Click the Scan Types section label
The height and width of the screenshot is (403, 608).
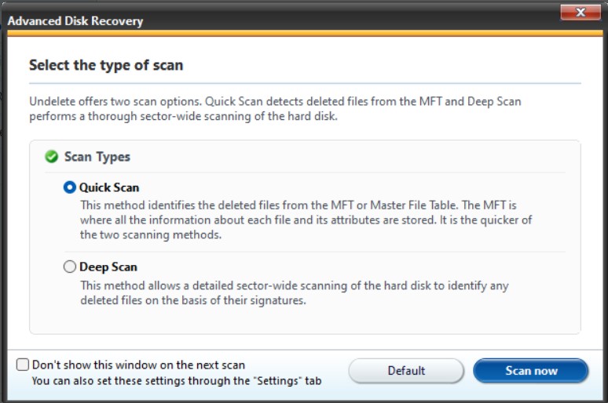(x=97, y=157)
